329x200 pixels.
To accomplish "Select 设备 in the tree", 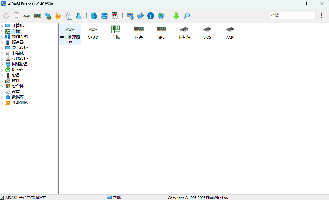I will click(x=16, y=75).
